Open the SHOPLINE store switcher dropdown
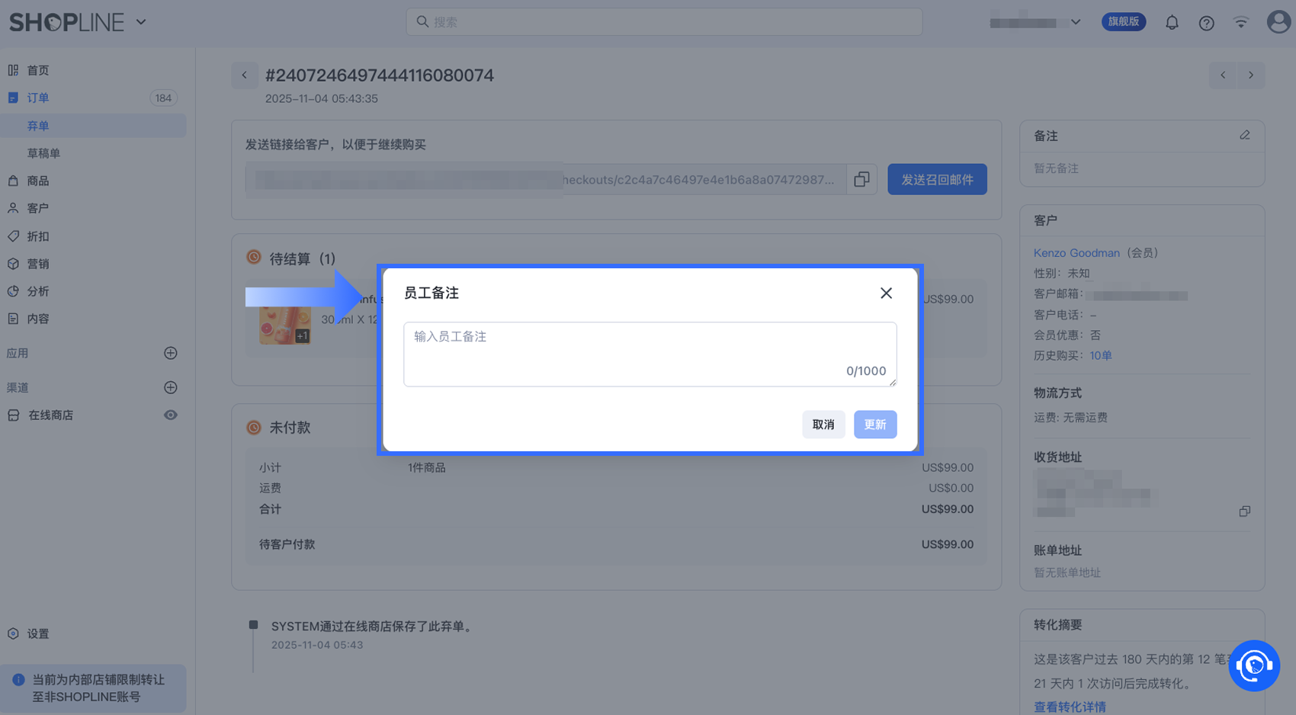This screenshot has height=715, width=1296. 141,22
